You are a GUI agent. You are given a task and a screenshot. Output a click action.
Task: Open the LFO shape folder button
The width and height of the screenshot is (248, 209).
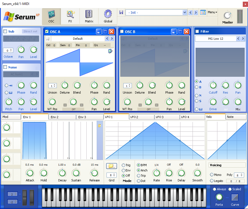[111, 166]
